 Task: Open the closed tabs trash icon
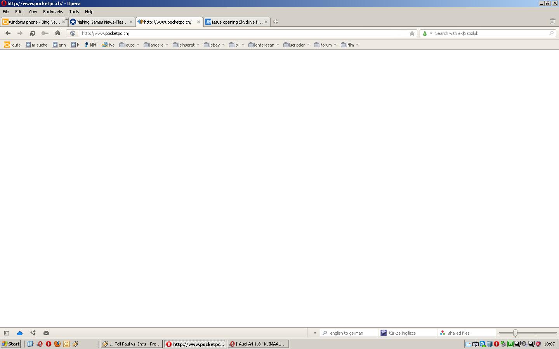(x=552, y=21)
